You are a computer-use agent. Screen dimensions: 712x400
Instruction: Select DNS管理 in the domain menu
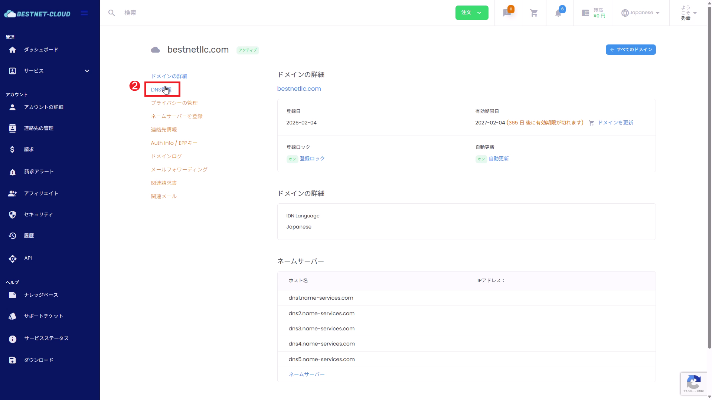click(161, 90)
